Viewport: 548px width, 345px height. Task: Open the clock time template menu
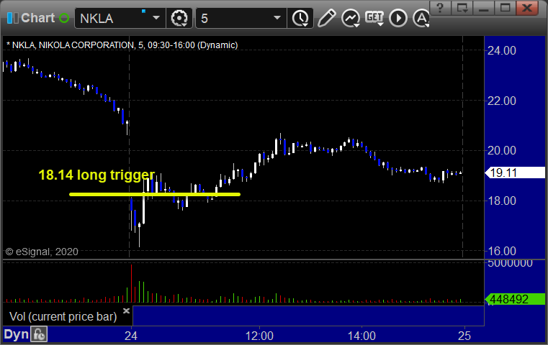(300, 18)
